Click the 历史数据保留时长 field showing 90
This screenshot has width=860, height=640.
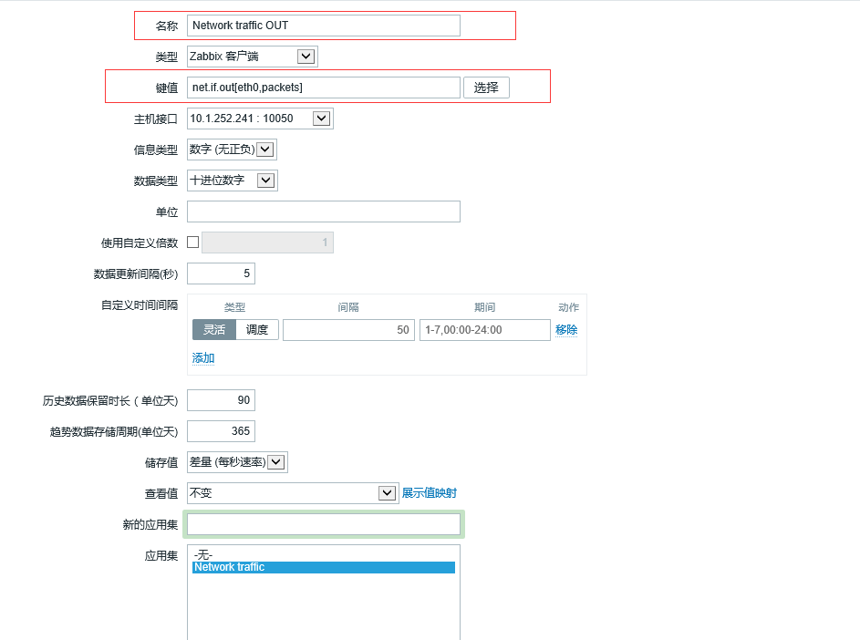pos(221,400)
